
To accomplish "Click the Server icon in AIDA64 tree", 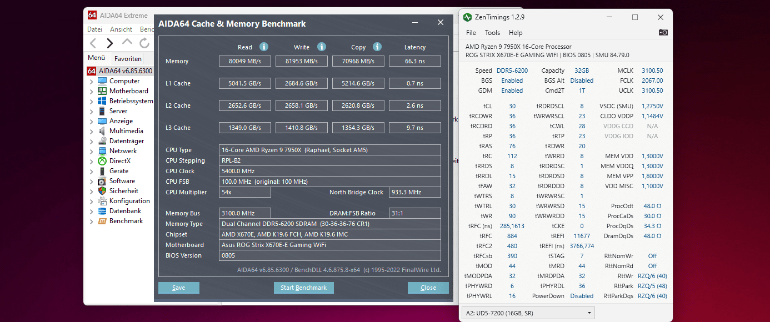I will (x=102, y=111).
